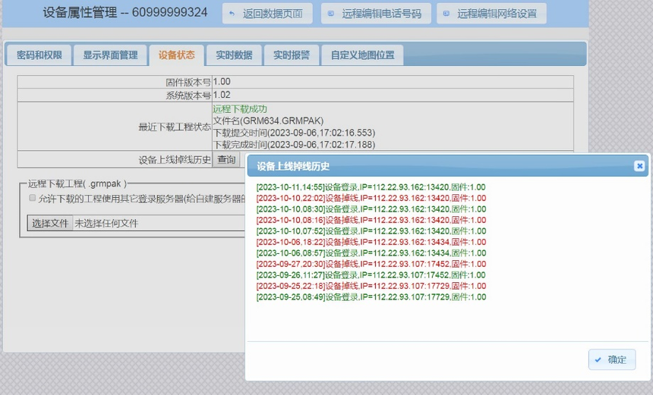The height and width of the screenshot is (395, 653).
Task: Confirm the dialog with 确定
Action: pyautogui.click(x=612, y=359)
